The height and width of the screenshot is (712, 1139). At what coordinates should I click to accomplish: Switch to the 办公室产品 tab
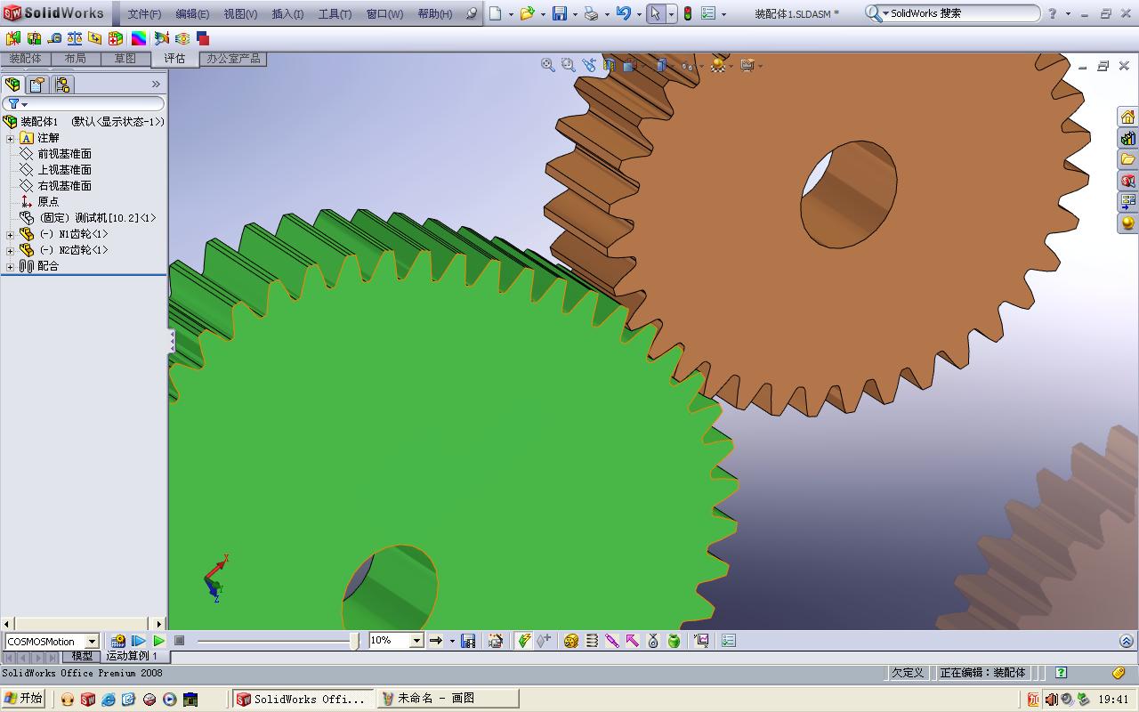click(x=233, y=59)
